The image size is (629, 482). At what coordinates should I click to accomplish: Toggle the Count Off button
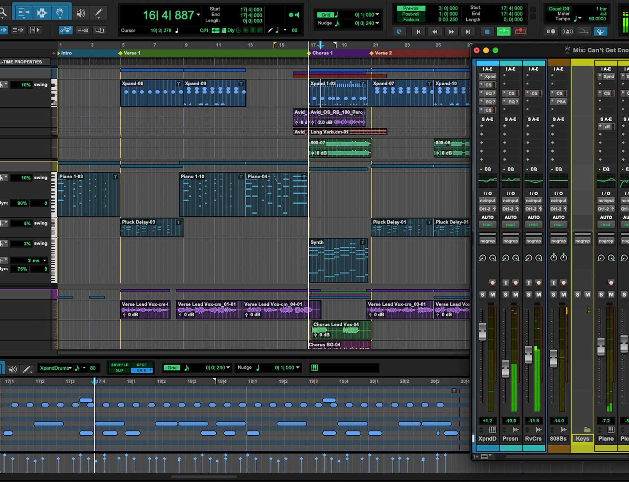(x=559, y=9)
